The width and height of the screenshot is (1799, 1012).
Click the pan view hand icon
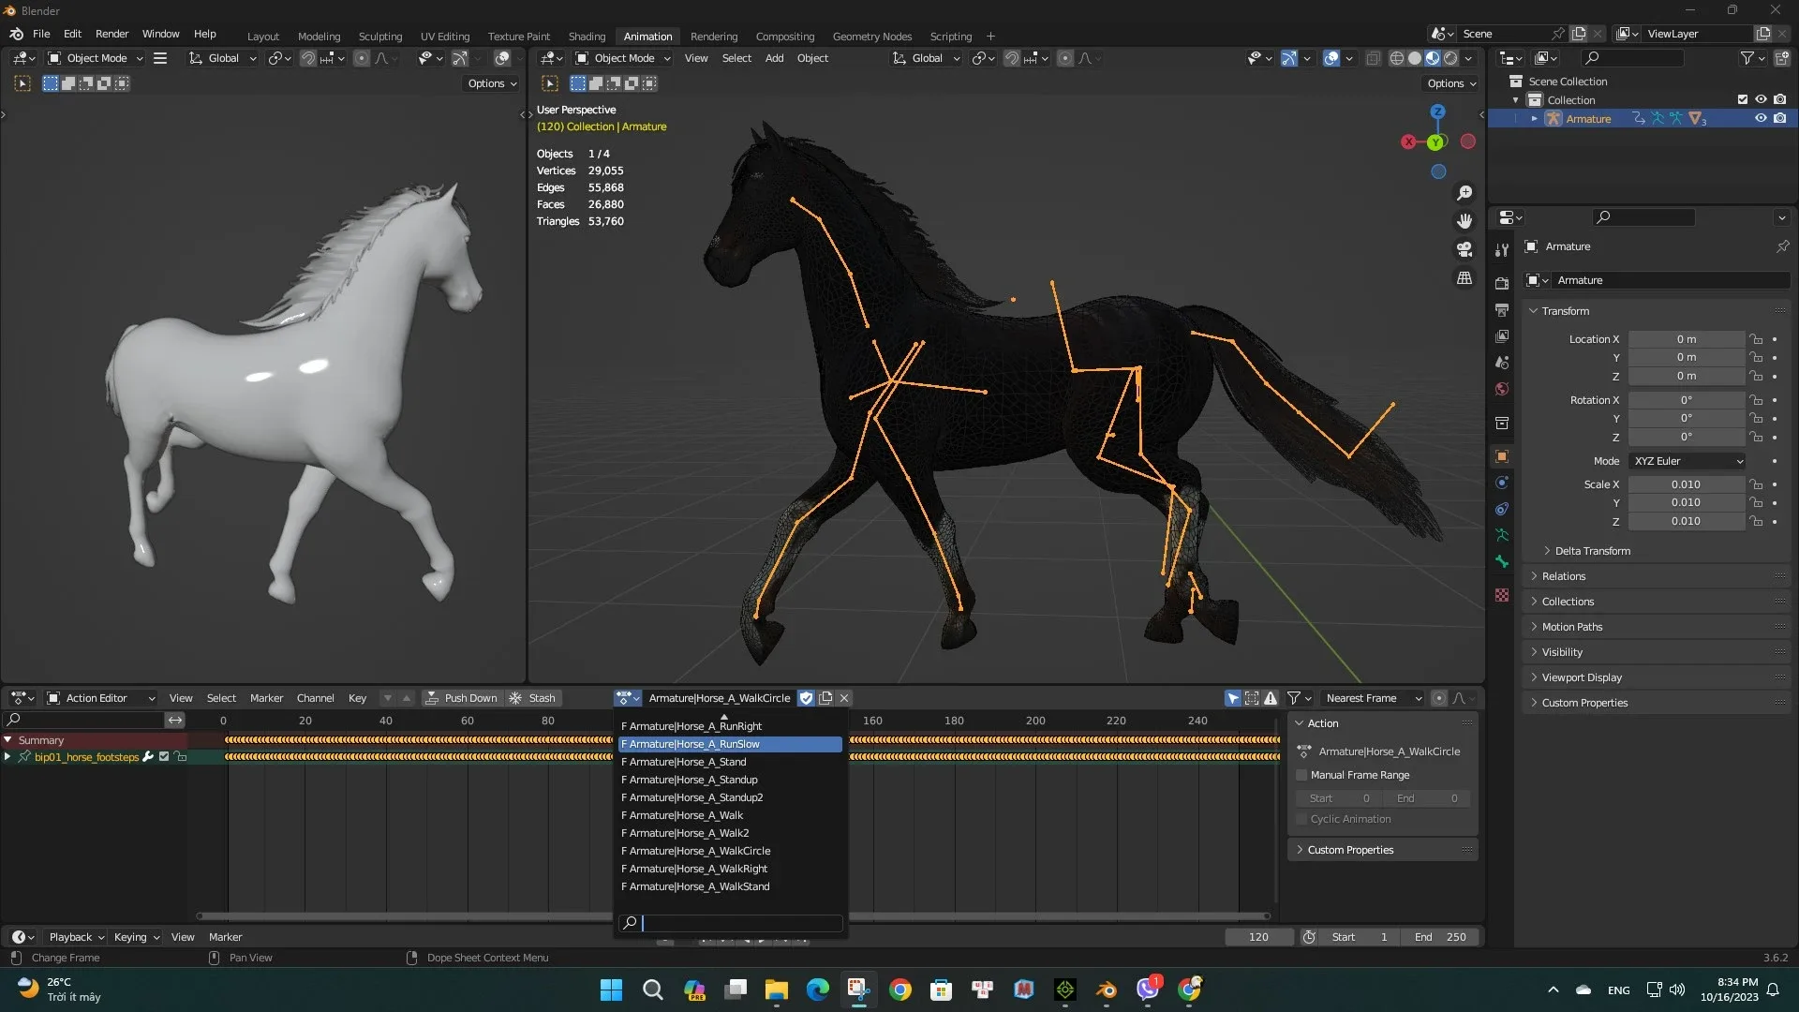[1464, 221]
